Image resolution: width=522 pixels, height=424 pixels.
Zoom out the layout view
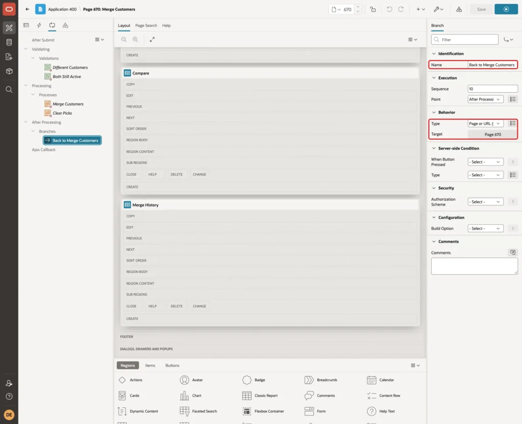click(123, 39)
